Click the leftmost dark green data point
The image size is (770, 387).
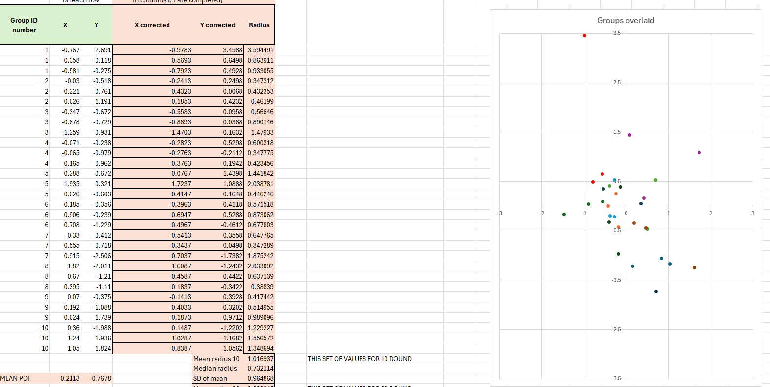(x=564, y=214)
